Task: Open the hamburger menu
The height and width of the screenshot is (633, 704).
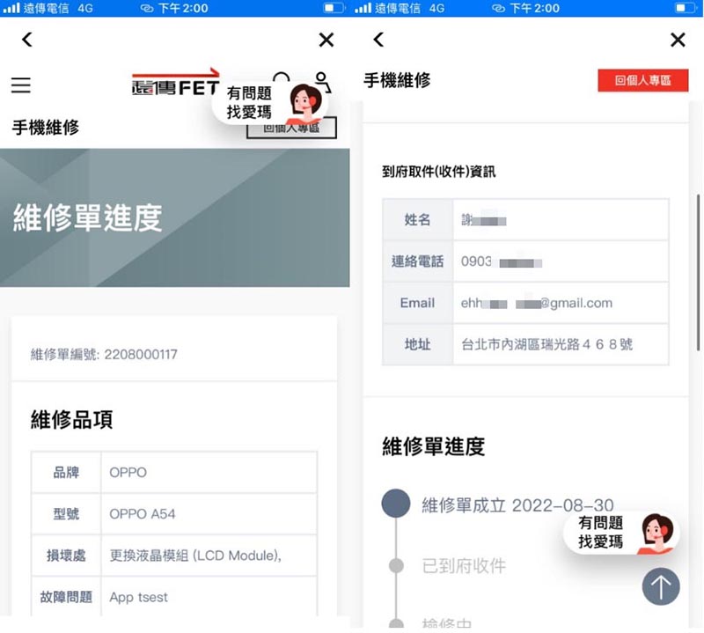Action: click(x=21, y=85)
